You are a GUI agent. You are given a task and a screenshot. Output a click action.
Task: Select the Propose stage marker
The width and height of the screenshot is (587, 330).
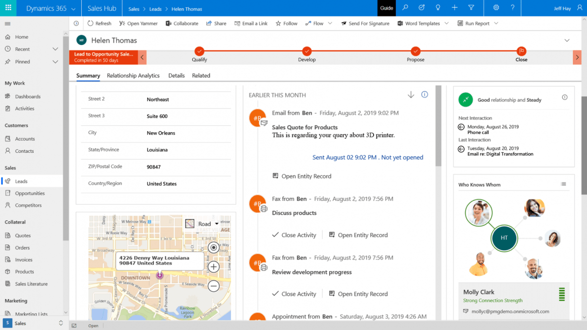415,51
